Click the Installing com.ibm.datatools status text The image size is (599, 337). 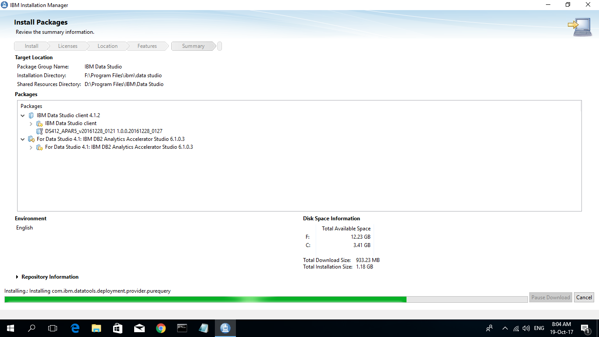88,291
